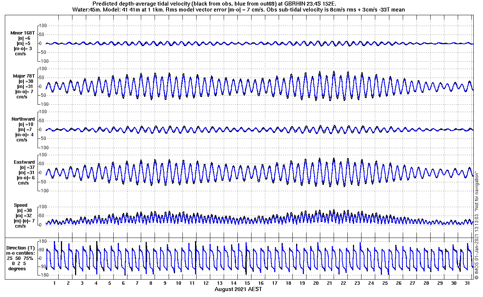
Task: Click the 'August 2021 AEST' axis title
Action: coord(238,289)
